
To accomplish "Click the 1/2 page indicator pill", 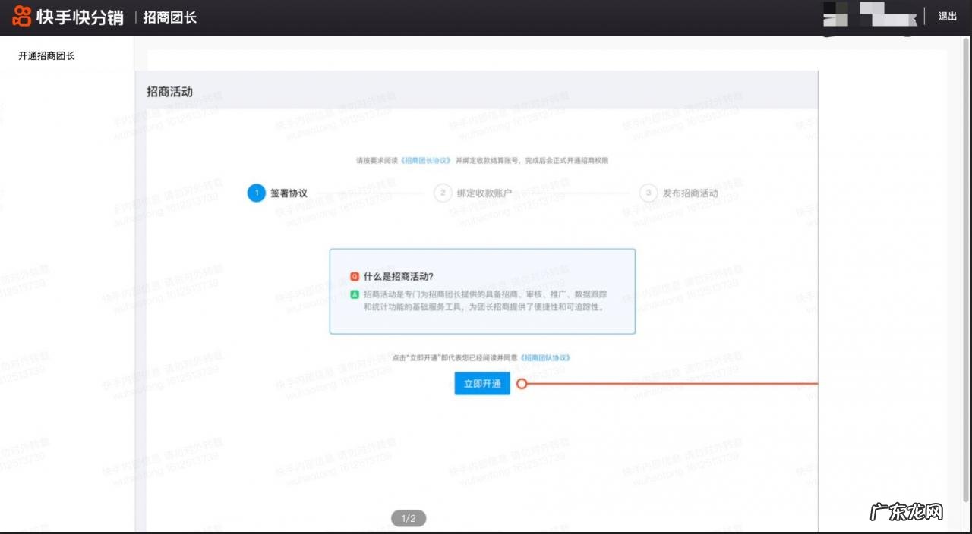I will [409, 518].
